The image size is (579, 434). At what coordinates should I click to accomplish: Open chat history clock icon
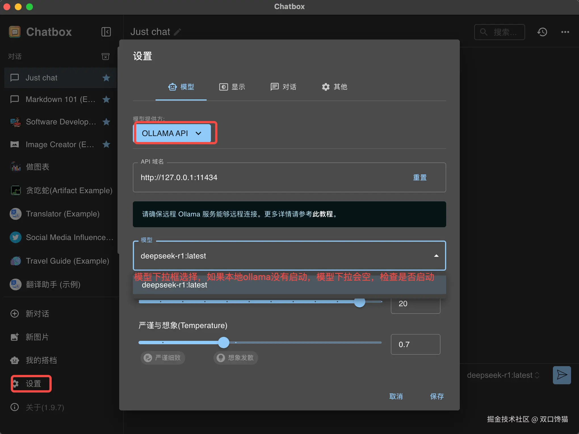(542, 32)
